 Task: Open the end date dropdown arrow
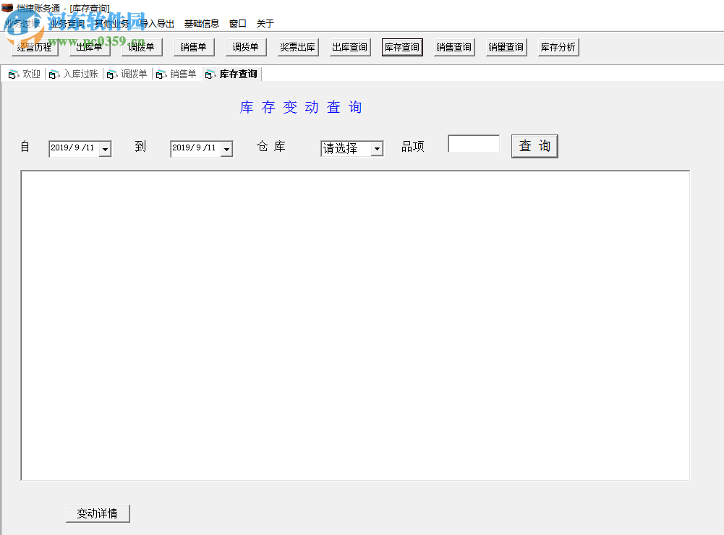pyautogui.click(x=226, y=149)
